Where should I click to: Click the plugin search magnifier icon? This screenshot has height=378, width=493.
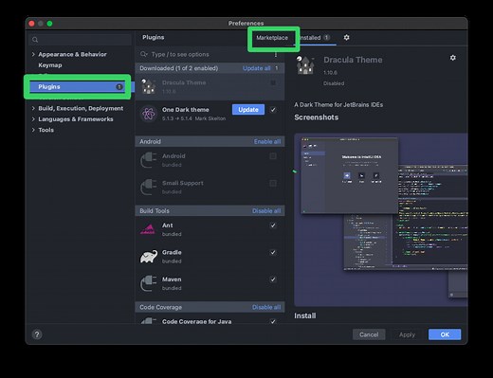tap(144, 54)
